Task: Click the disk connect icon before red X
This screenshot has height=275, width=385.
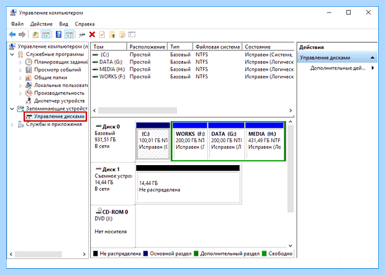Action: coord(82,35)
